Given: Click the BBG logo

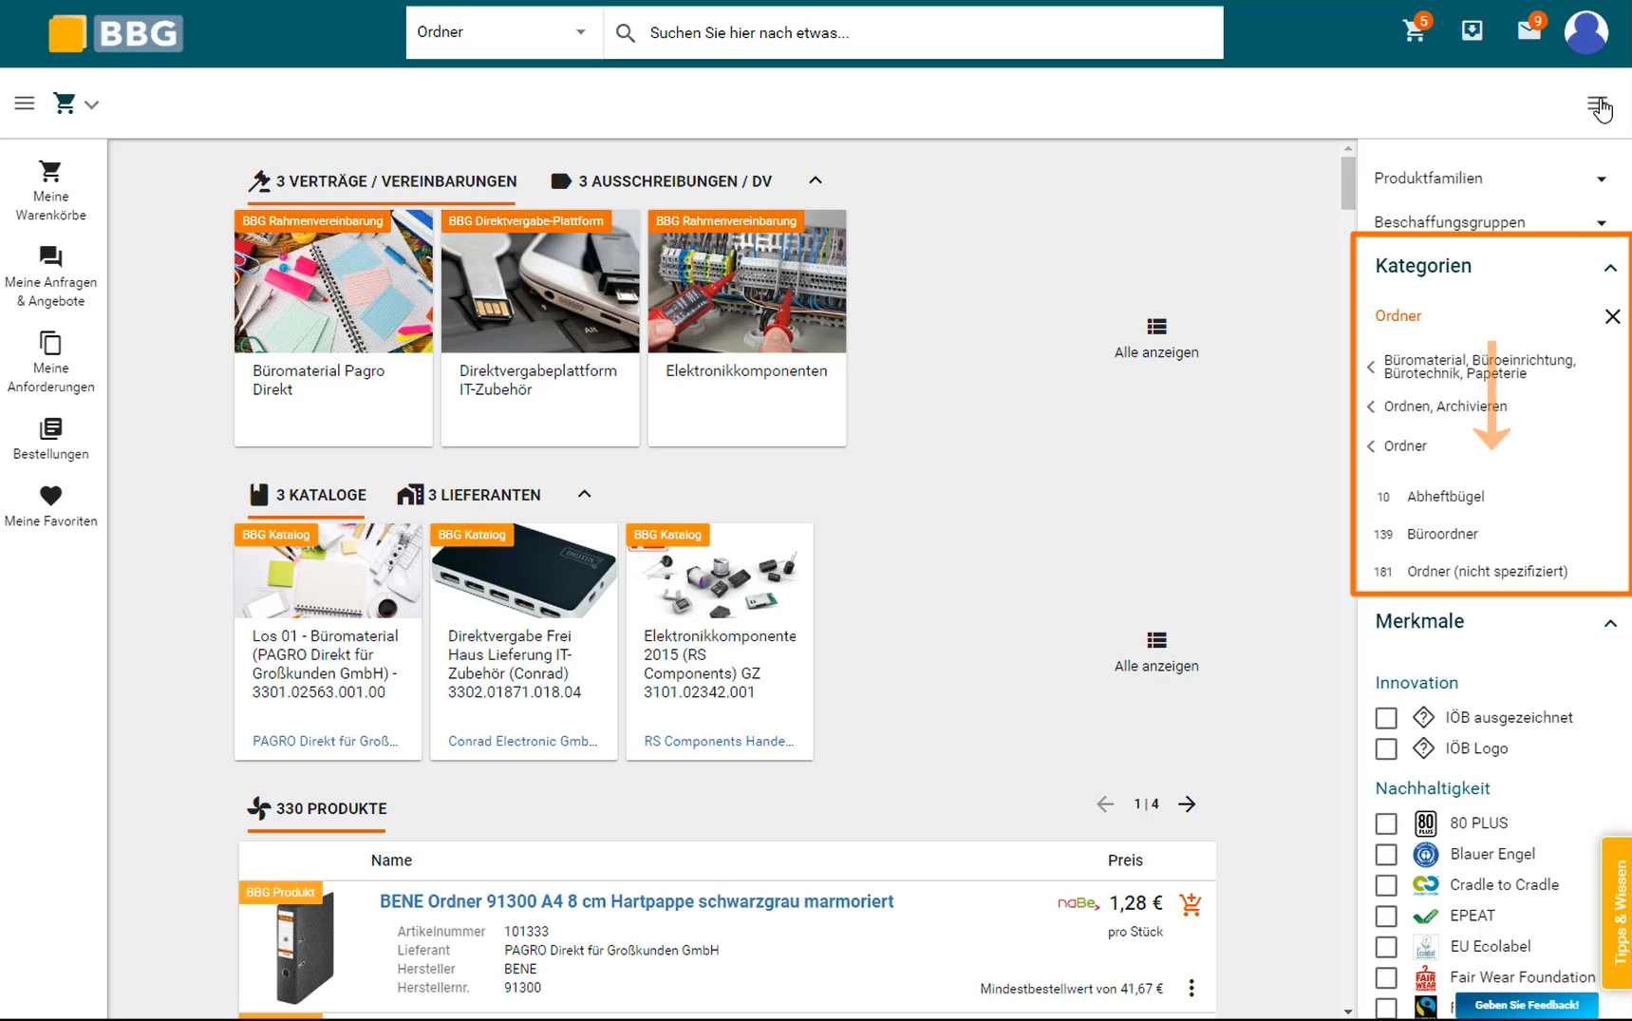Looking at the screenshot, I should [x=116, y=33].
